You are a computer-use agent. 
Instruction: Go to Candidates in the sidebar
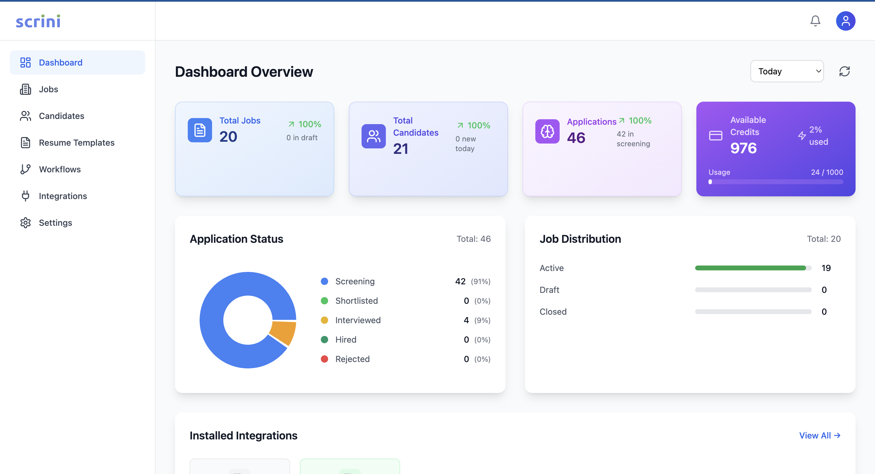(x=61, y=116)
